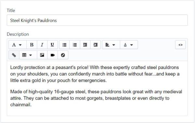Image resolution: width=195 pixels, height=123 pixels.
Task: Click inside the description text area
Action: click(x=97, y=88)
